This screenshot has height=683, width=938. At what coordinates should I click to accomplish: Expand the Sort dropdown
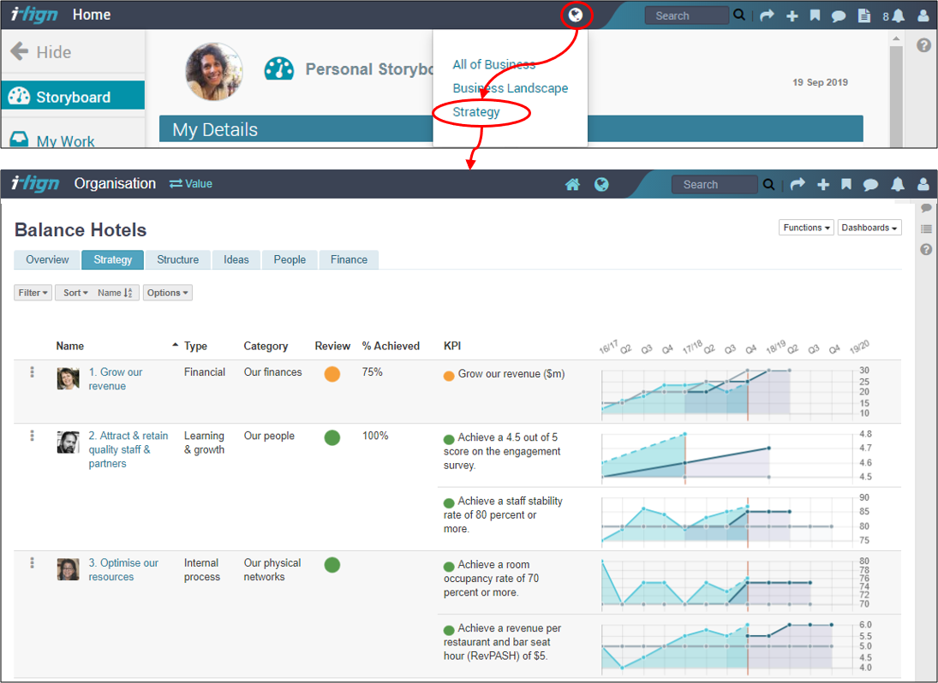[75, 293]
